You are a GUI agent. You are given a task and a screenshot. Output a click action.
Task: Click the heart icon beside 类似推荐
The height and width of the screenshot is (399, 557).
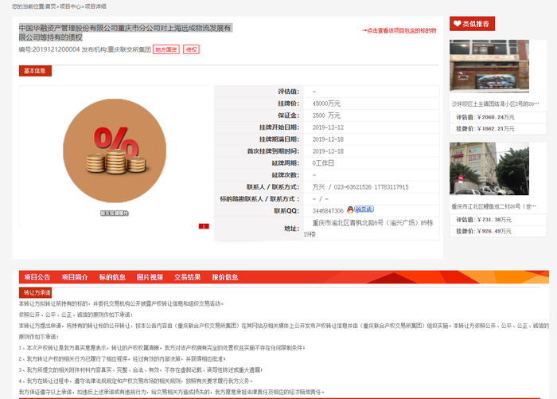(x=458, y=24)
